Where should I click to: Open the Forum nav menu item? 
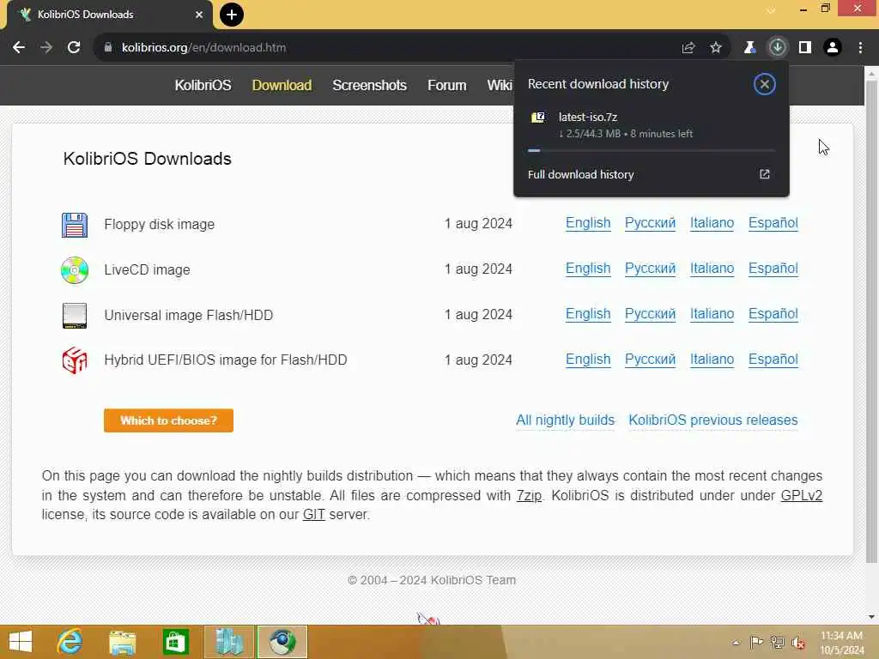click(x=446, y=85)
